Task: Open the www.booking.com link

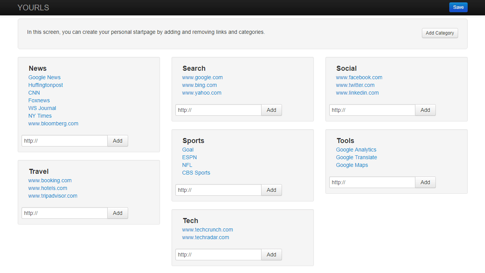Action: tap(50, 180)
